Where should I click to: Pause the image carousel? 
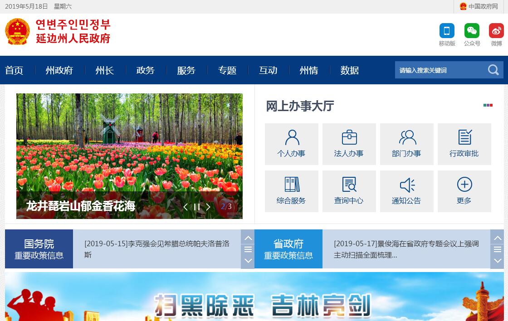tap(197, 207)
